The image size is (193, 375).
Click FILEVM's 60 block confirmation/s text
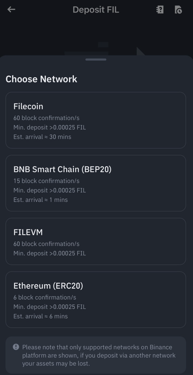(46, 244)
